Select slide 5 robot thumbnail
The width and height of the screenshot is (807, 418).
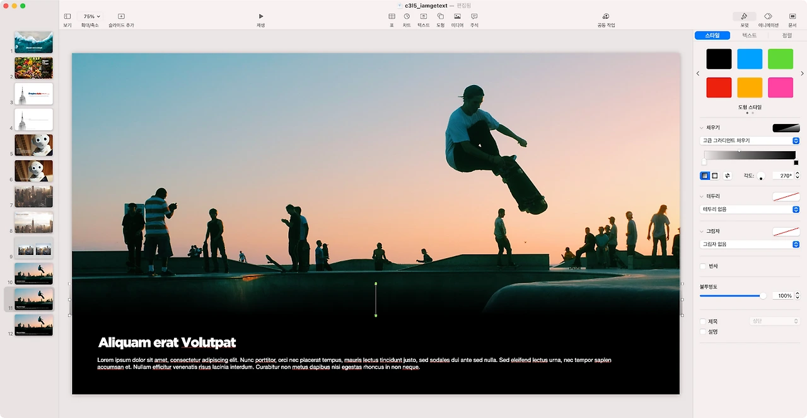(33, 145)
